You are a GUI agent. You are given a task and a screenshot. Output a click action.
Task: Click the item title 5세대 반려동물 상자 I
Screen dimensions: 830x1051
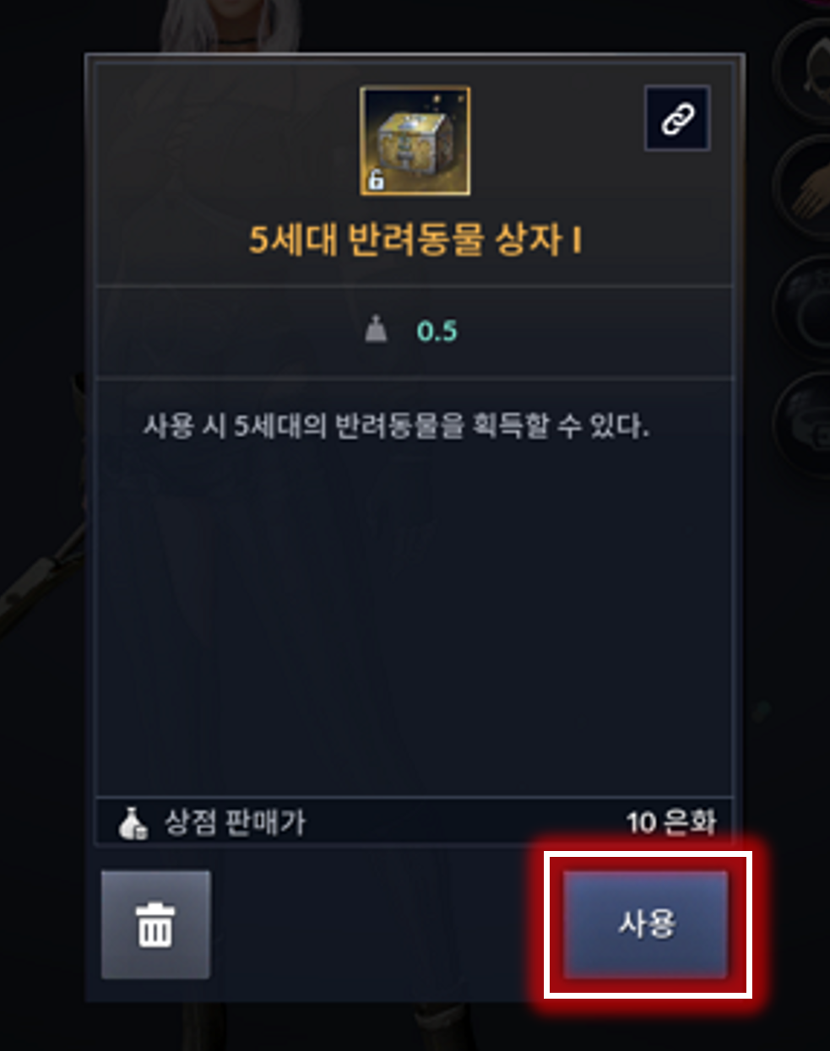(x=415, y=241)
